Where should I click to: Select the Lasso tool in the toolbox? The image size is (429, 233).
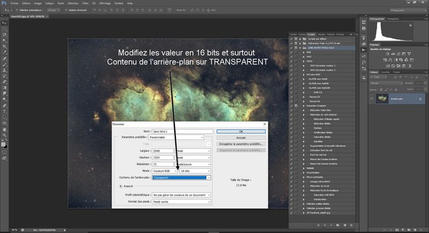pos(4,35)
